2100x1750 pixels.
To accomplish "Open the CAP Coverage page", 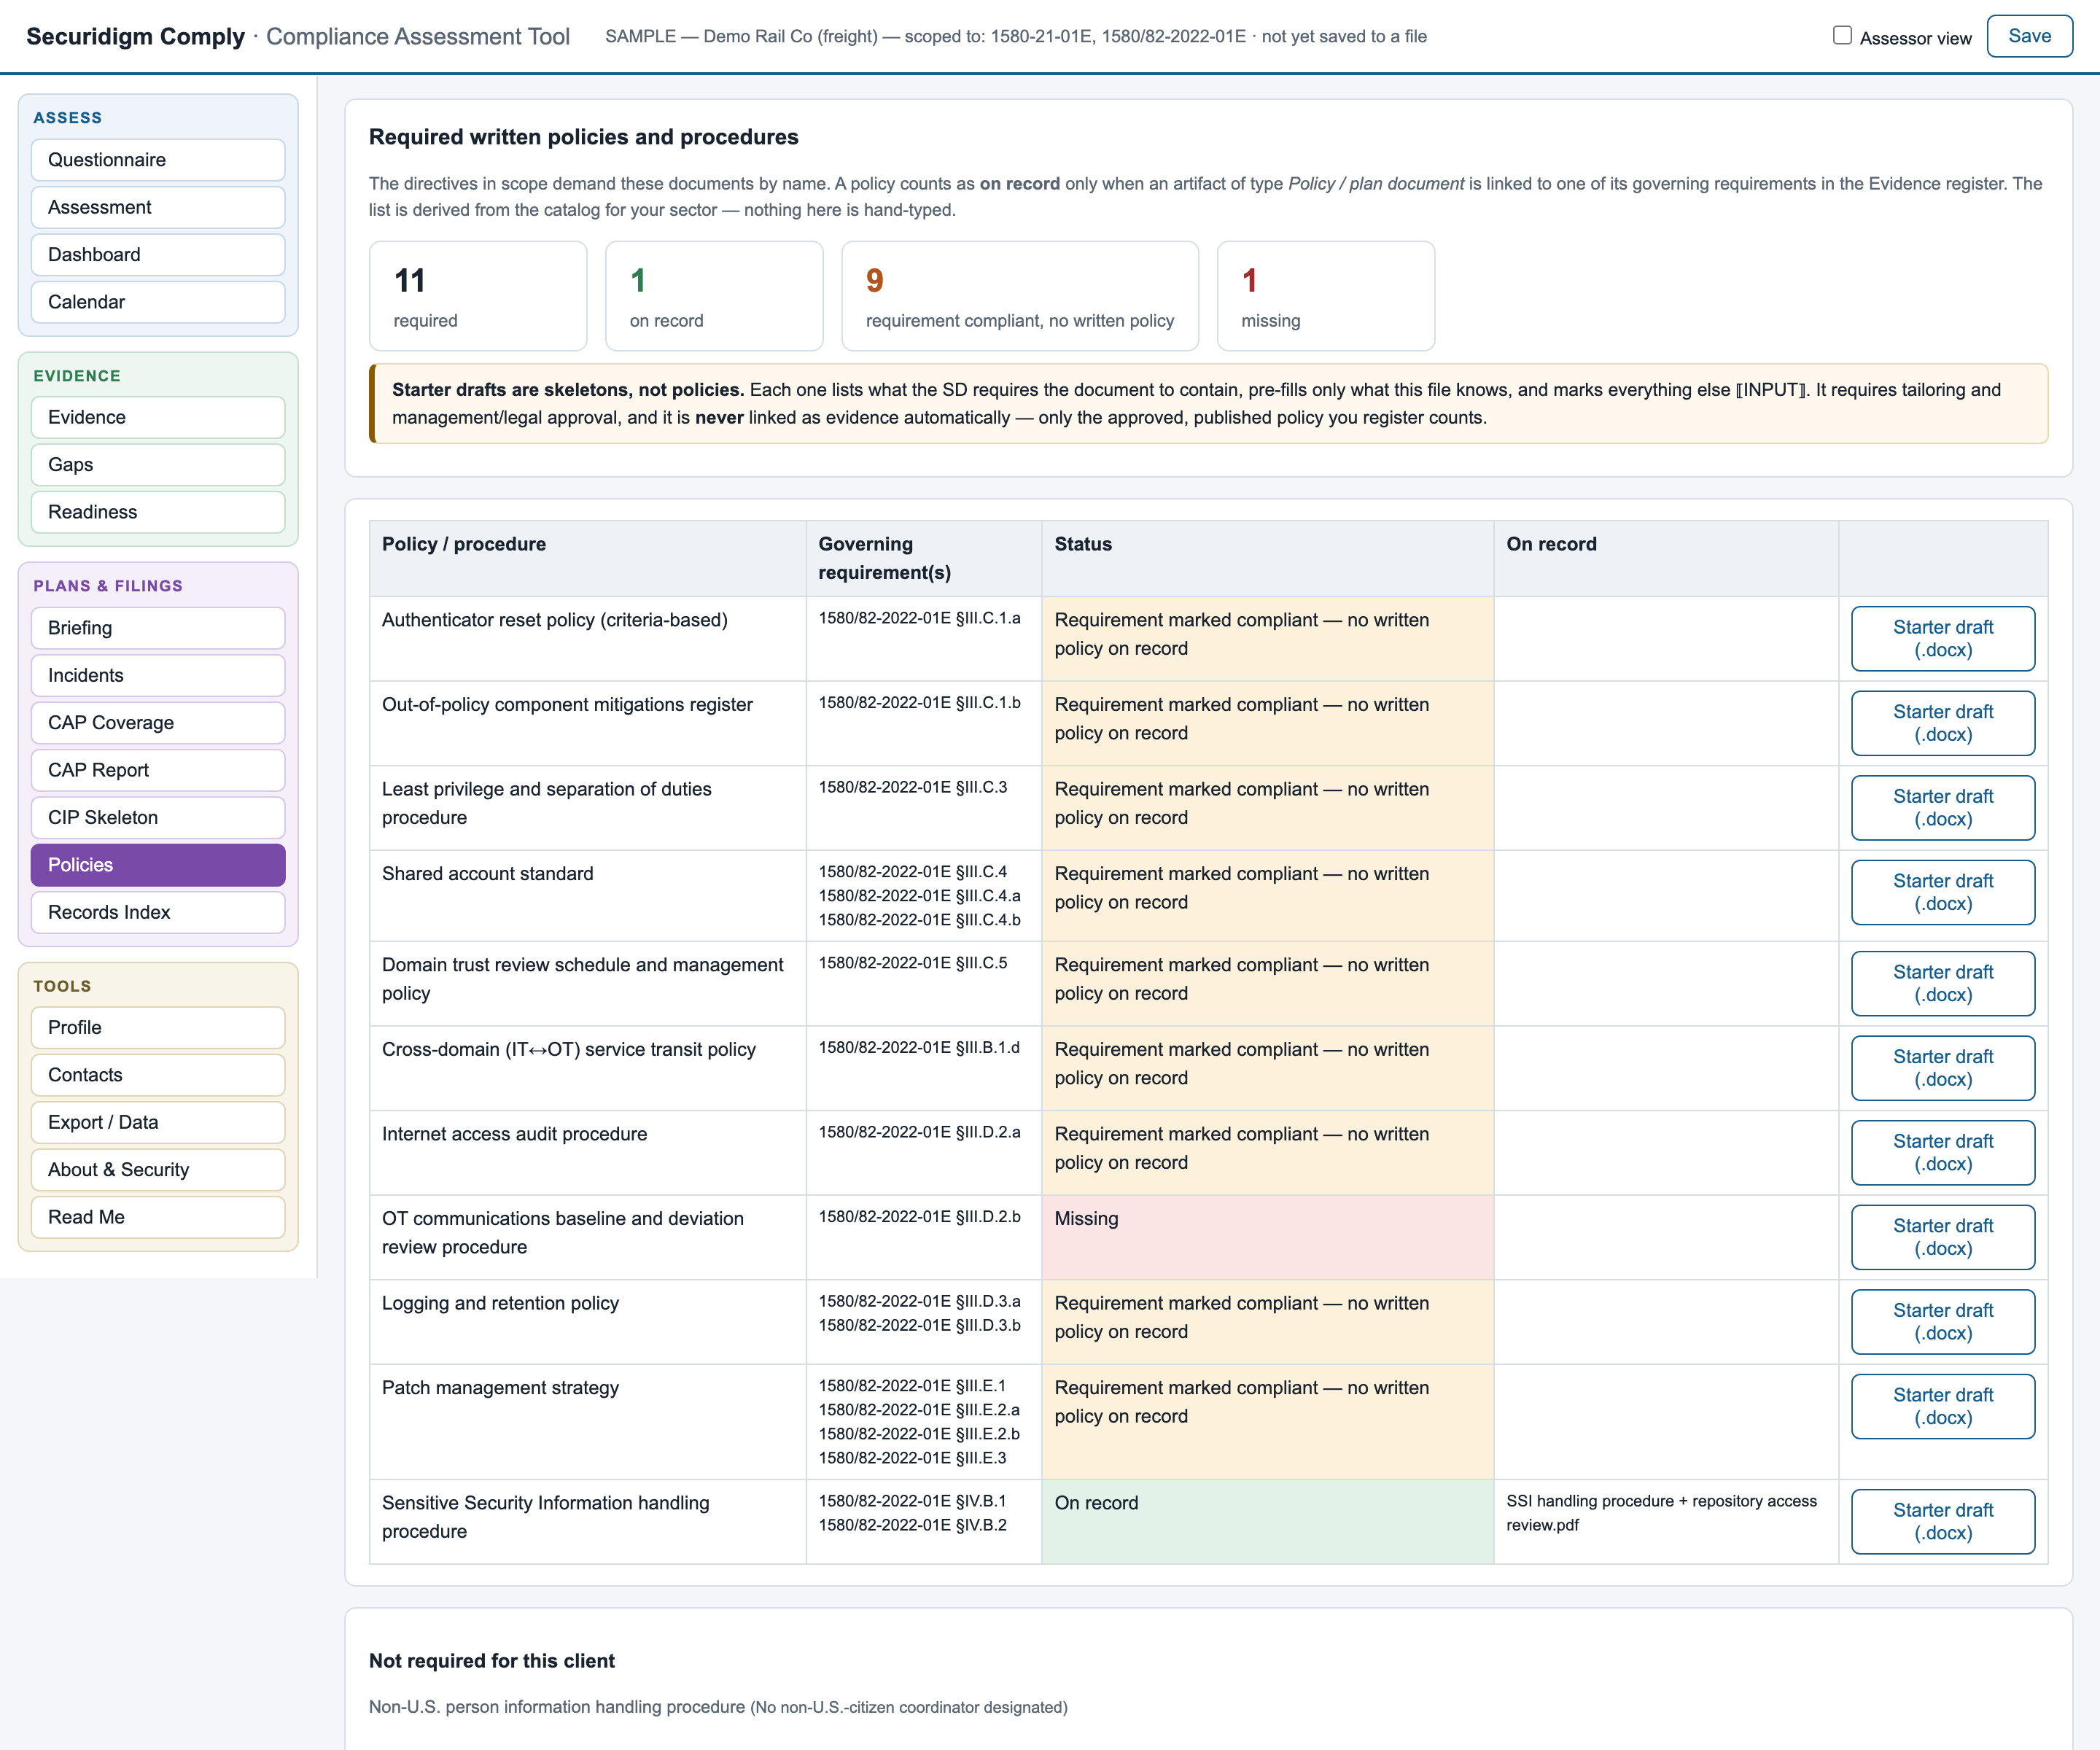I will [x=158, y=723].
